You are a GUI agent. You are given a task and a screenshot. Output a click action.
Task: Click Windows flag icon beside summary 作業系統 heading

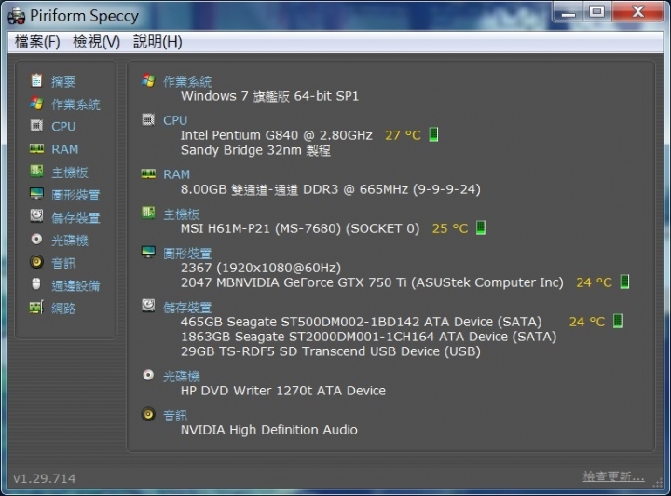(148, 80)
